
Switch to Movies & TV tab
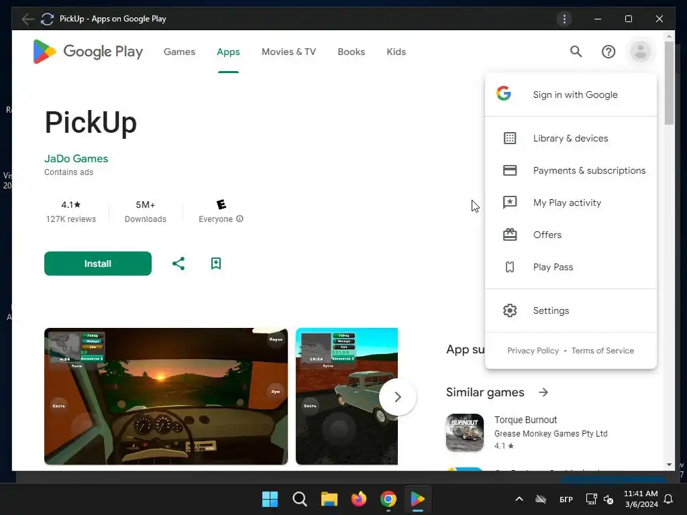[288, 52]
